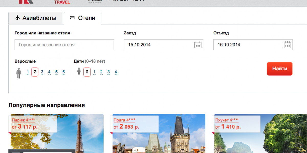
Task: Open the check-out date calendar icon
Action: (288, 45)
